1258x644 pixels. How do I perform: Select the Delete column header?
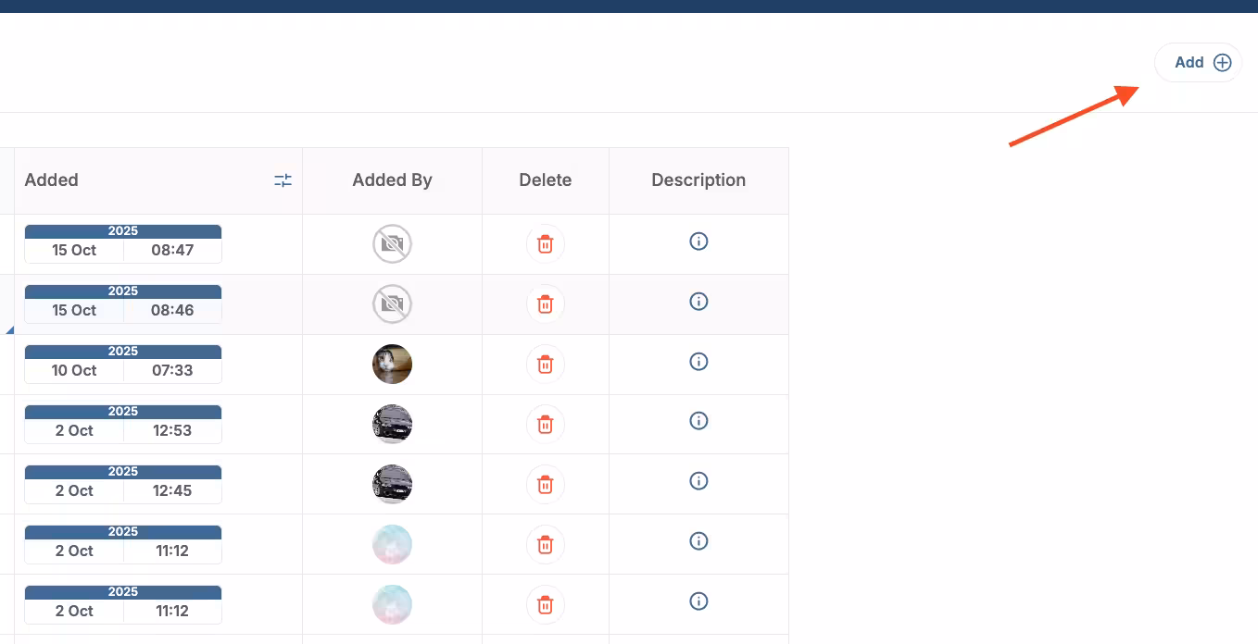tap(545, 180)
